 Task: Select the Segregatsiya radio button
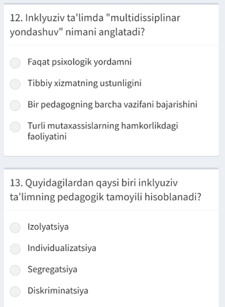(x=15, y=270)
